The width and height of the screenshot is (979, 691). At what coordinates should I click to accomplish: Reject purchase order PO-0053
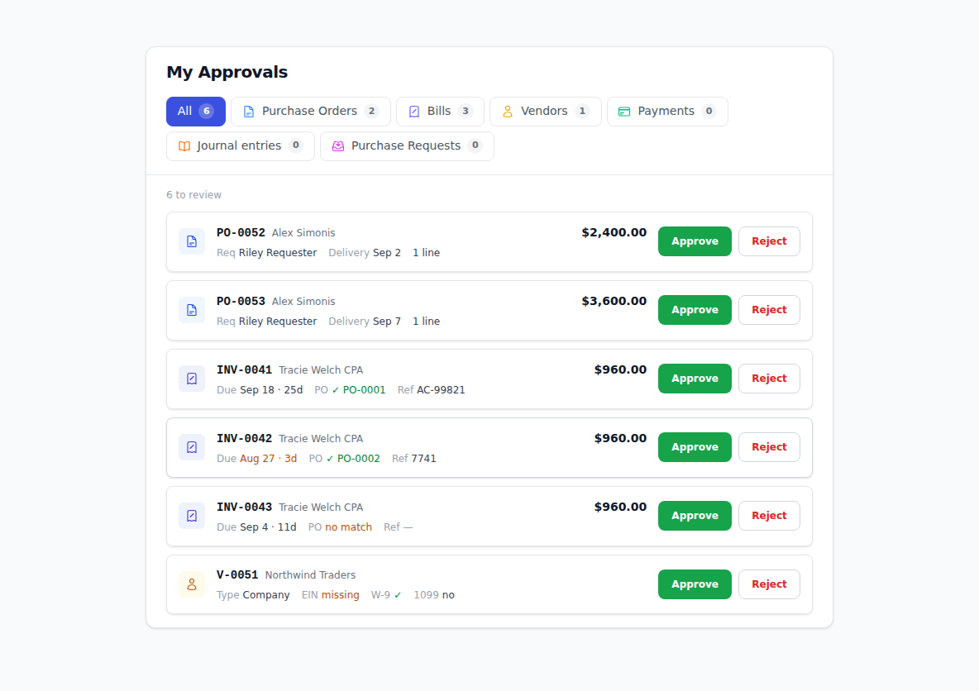769,310
